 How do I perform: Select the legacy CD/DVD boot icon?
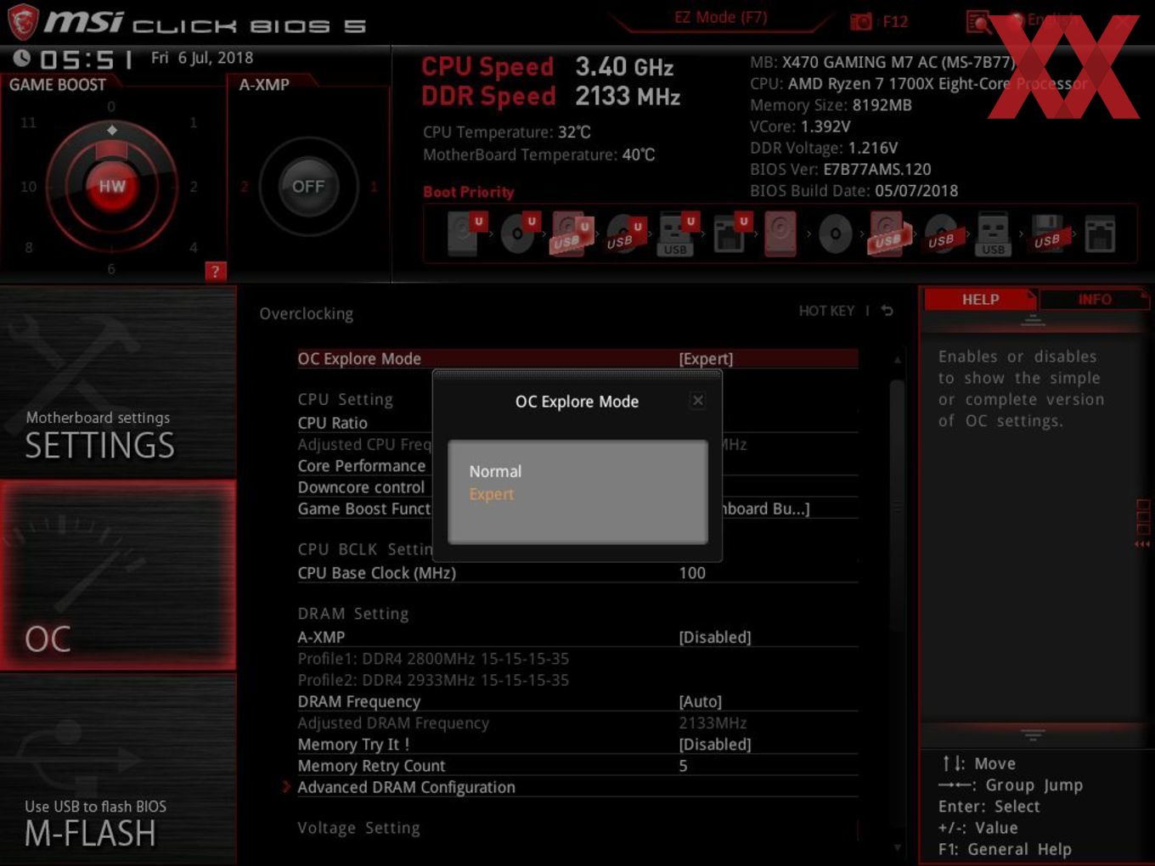[835, 233]
